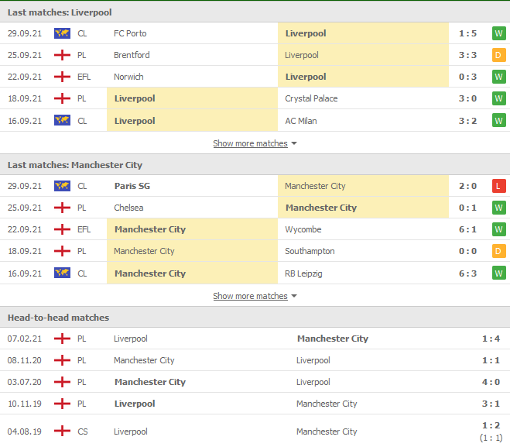This screenshot has height=447, width=510.
Task: Expand Show more matches under Liverpool
Action: point(250,143)
